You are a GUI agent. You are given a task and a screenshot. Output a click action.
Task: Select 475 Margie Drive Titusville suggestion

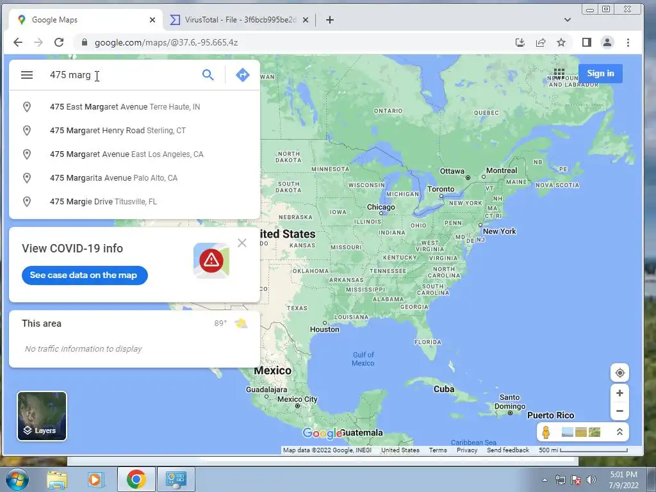tap(135, 202)
